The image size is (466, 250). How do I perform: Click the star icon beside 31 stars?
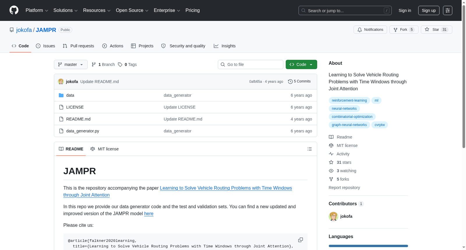tap(331, 162)
